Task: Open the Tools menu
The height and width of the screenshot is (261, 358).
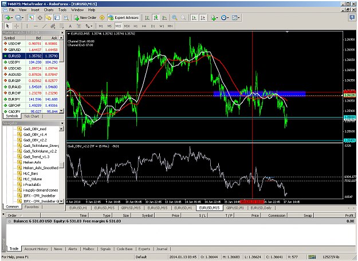Action: (62, 10)
